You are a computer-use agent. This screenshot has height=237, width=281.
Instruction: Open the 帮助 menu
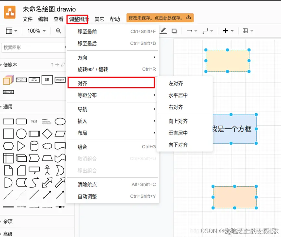[x=115, y=19]
